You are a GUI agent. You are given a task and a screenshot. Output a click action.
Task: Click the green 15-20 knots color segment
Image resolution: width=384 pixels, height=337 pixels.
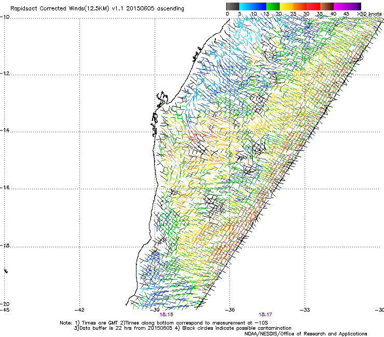pyautogui.click(x=273, y=6)
